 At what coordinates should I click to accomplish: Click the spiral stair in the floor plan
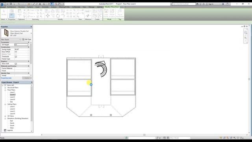click(101, 69)
